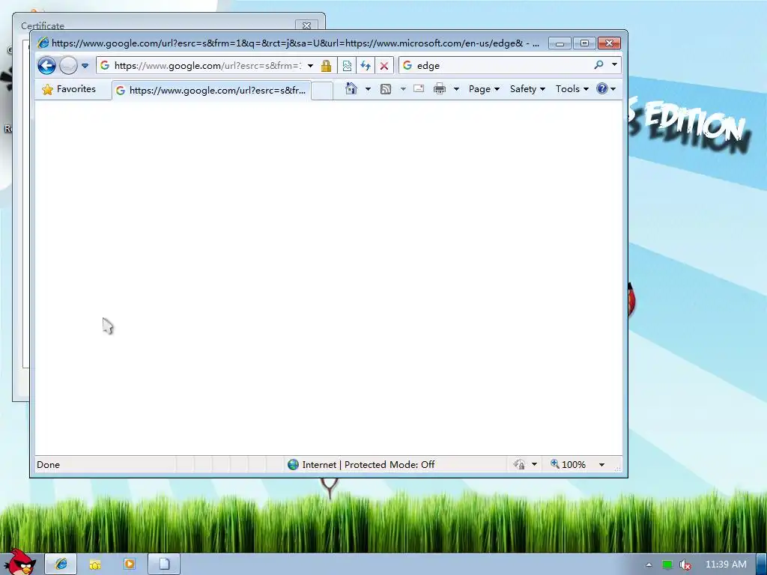Click the magnifying glass search icon

pyautogui.click(x=598, y=64)
